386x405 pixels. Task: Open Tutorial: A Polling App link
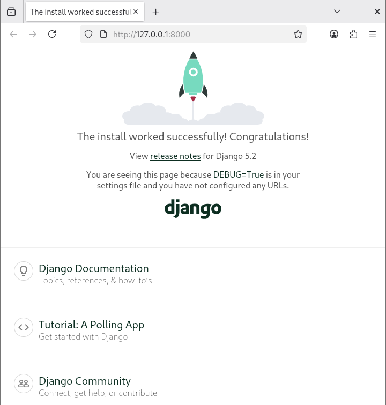point(91,325)
